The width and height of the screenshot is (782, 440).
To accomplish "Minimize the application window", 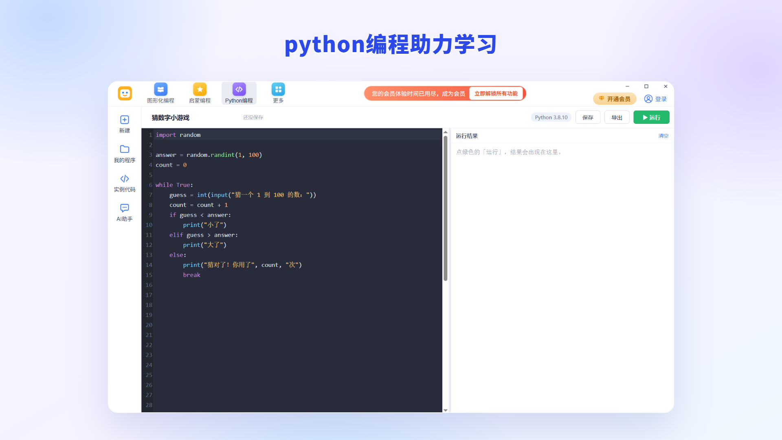I will (x=627, y=86).
